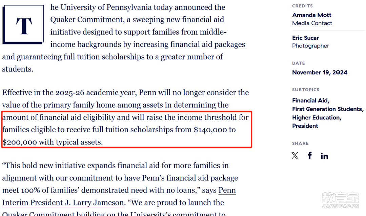This screenshot has width=366, height=216.
Task: Click Eric Sucar in the credits
Action: point(305,38)
